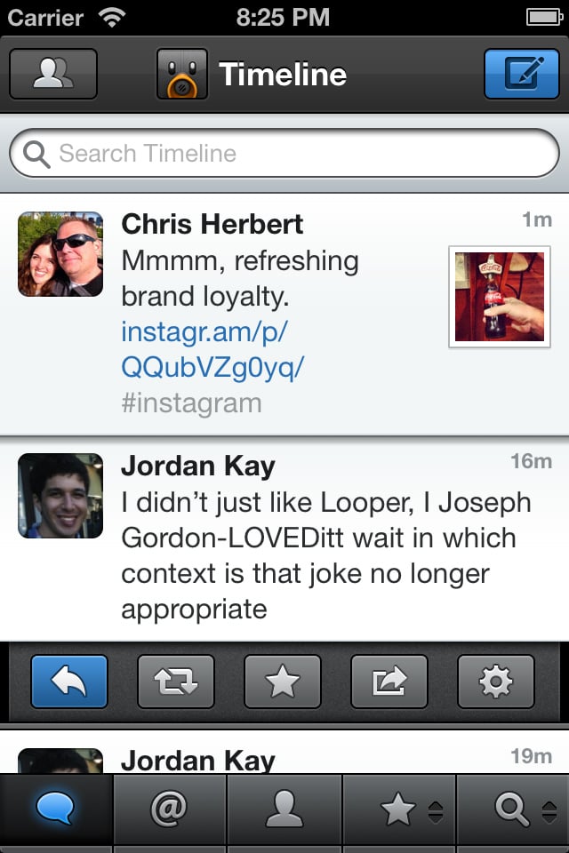Viewport: 569px width, 853px height.
Task: Open the Timeline tab
Action: pos(56,809)
